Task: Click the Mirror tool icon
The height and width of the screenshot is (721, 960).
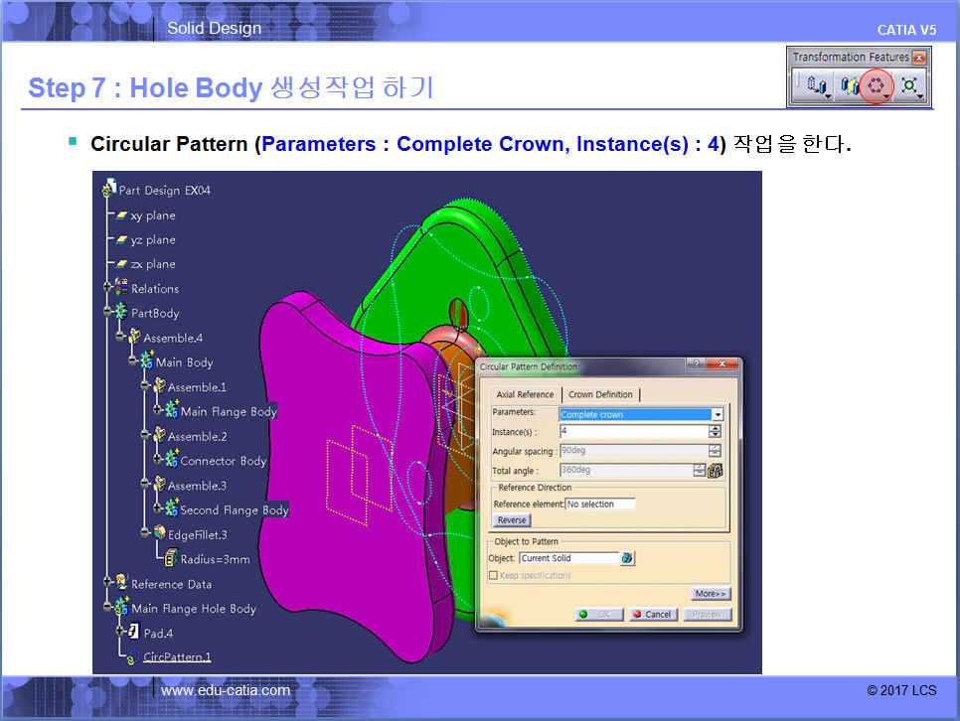Action: pos(848,86)
